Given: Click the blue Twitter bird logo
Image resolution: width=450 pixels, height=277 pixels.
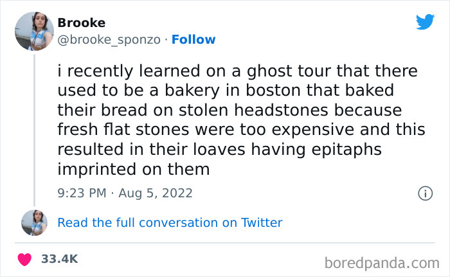Looking at the screenshot, I should 425,22.
